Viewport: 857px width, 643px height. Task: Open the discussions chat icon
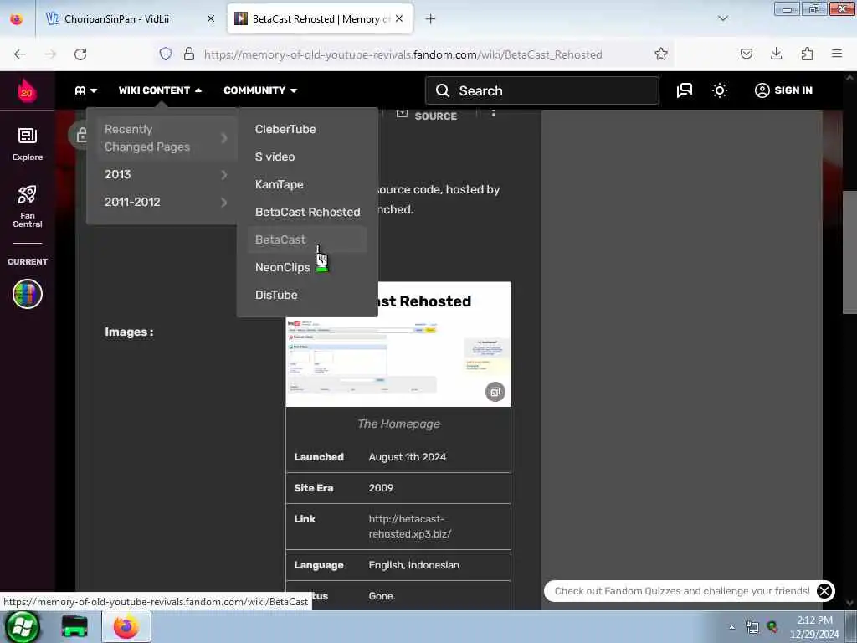coord(685,90)
